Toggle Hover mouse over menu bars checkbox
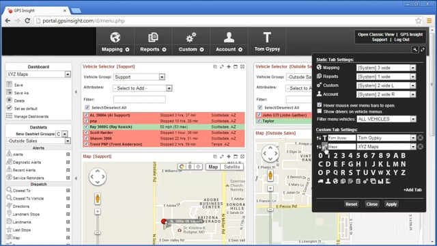The width and height of the screenshot is (437, 246). pyautogui.click(x=320, y=105)
